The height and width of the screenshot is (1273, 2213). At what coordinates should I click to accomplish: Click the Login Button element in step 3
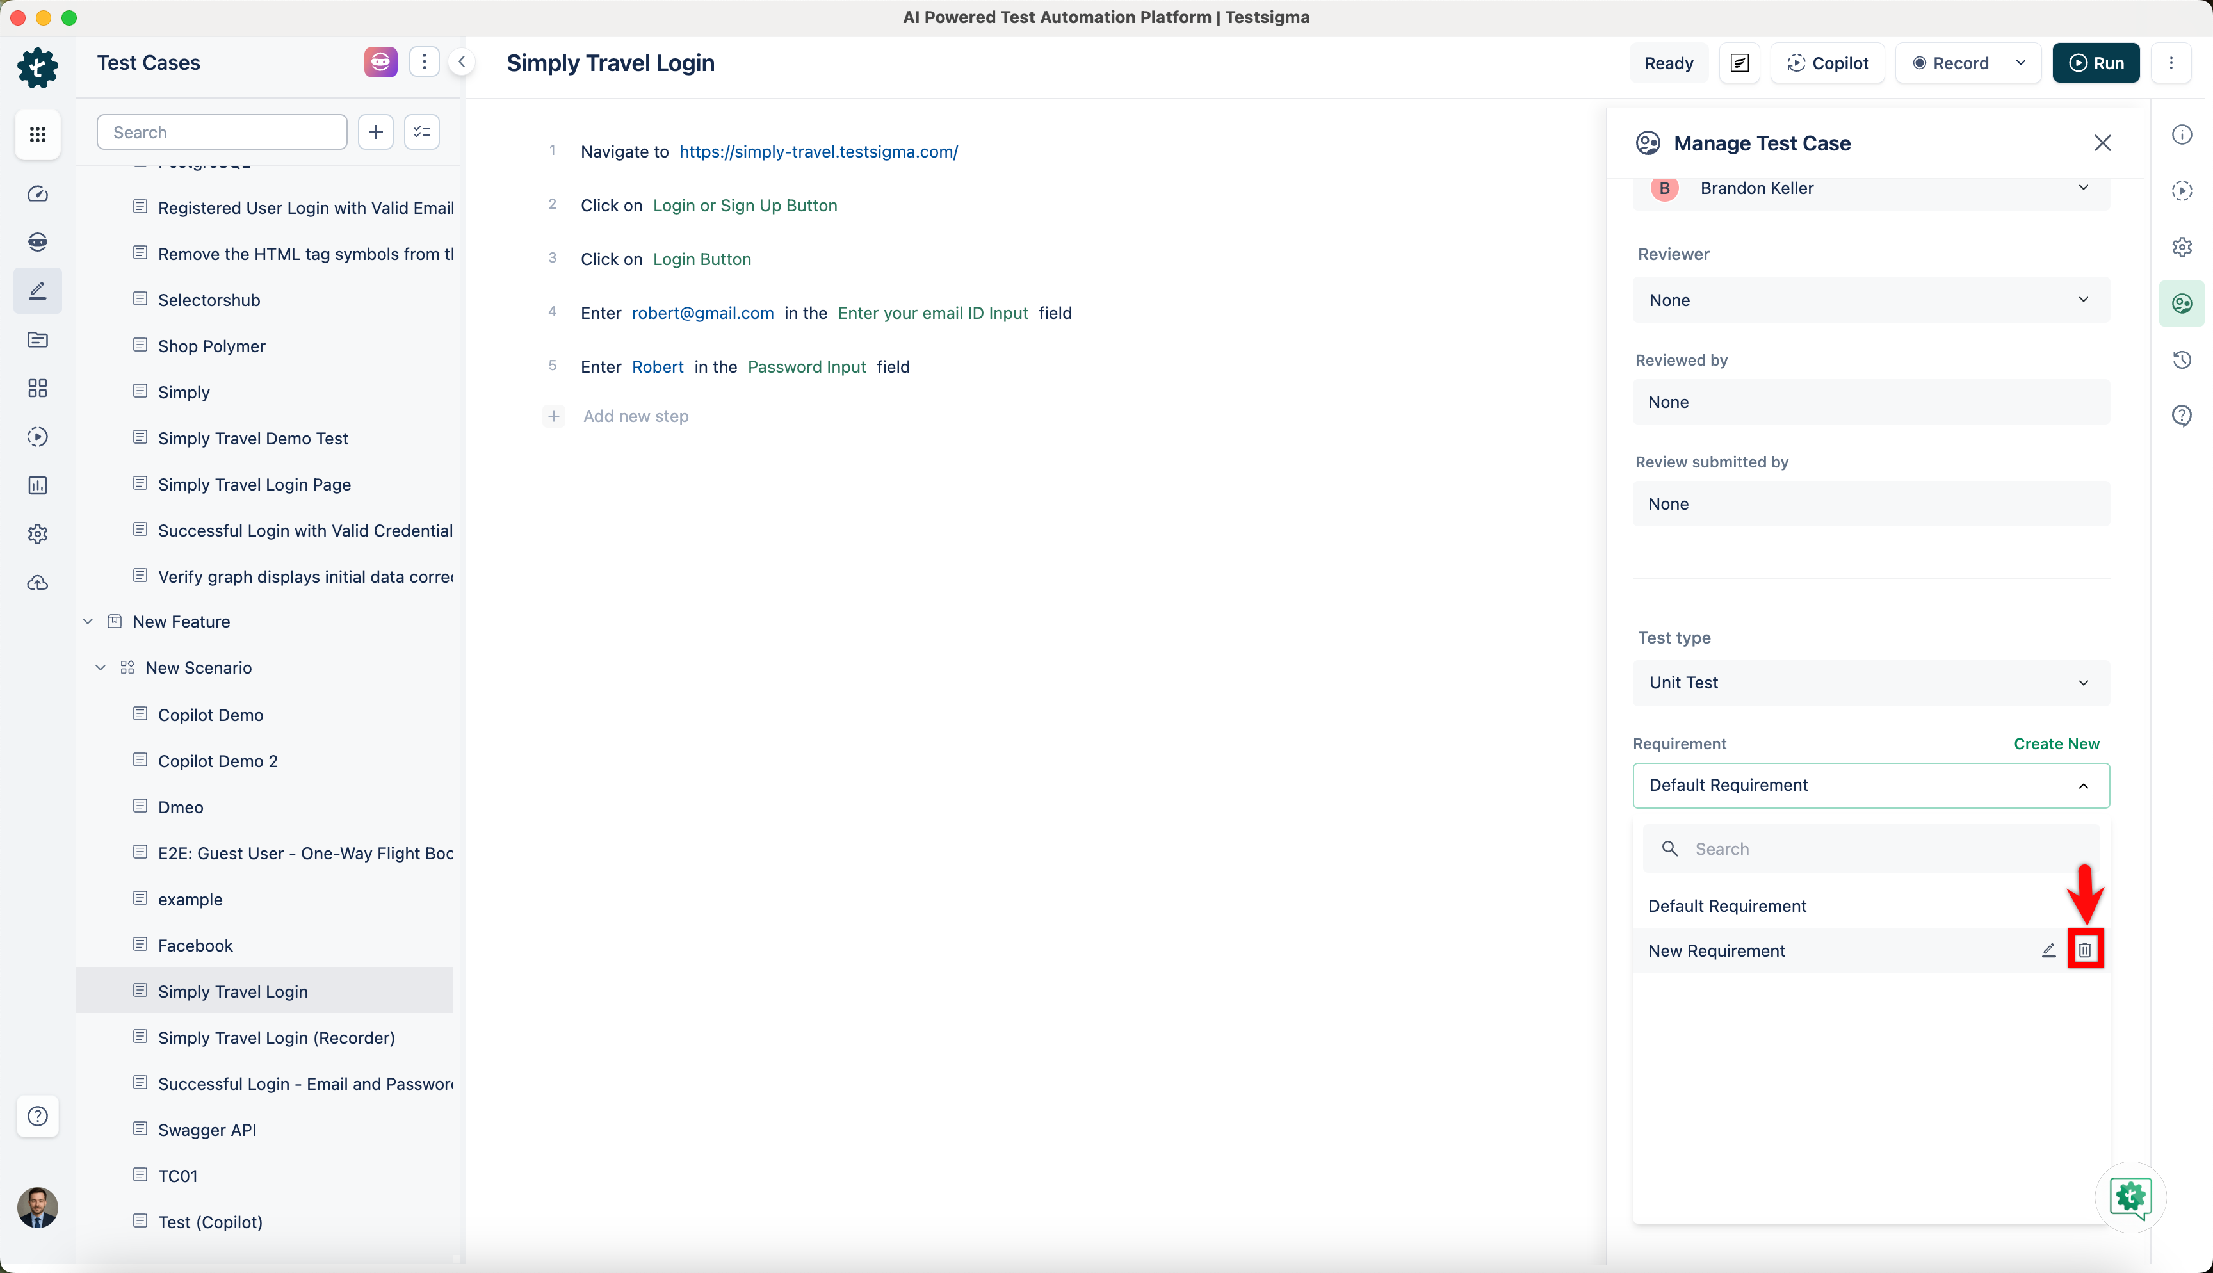(702, 260)
